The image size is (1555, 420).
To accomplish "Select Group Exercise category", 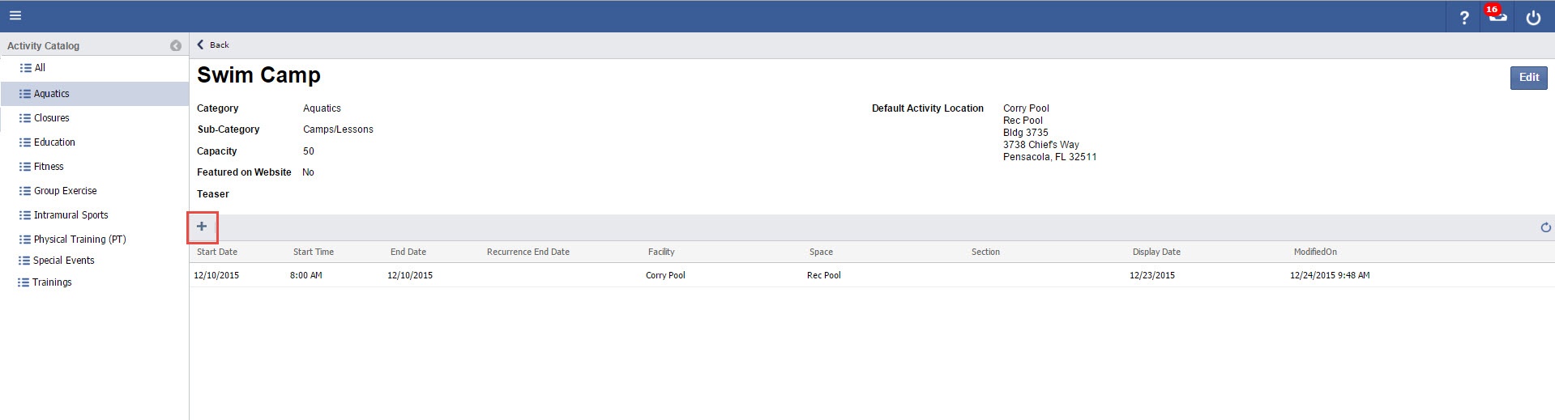I will click(x=65, y=191).
